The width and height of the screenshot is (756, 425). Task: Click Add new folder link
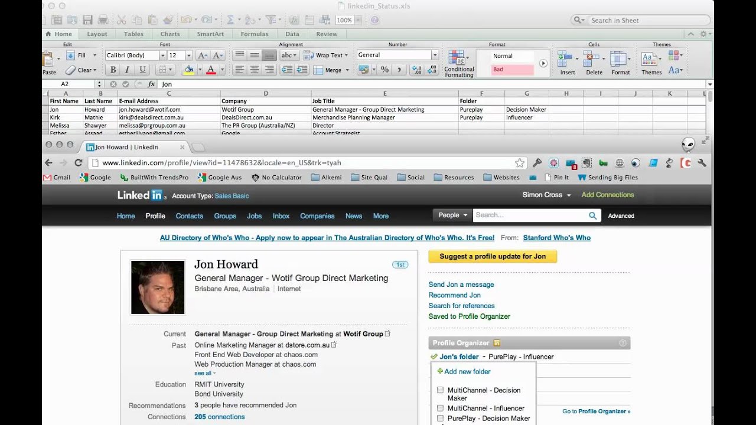pyautogui.click(x=467, y=372)
